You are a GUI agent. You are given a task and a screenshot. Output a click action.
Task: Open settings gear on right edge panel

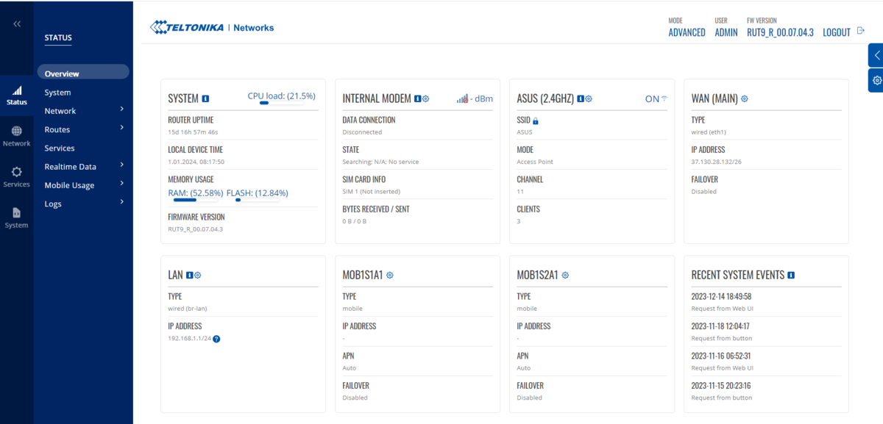click(x=876, y=80)
